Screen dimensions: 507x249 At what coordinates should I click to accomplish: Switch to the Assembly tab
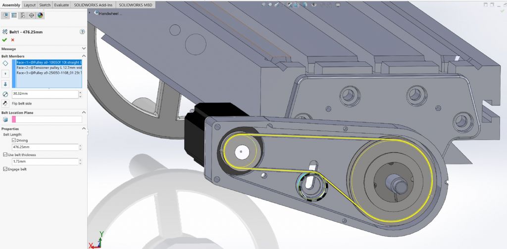click(11, 5)
